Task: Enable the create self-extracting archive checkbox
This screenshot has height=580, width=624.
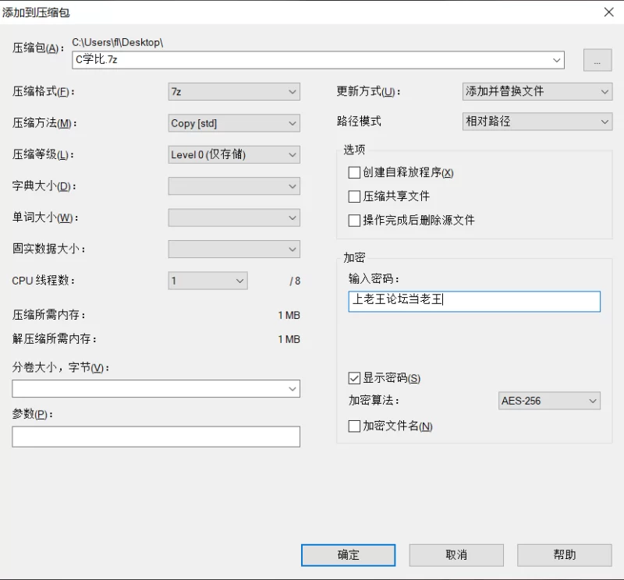Action: pyautogui.click(x=354, y=172)
